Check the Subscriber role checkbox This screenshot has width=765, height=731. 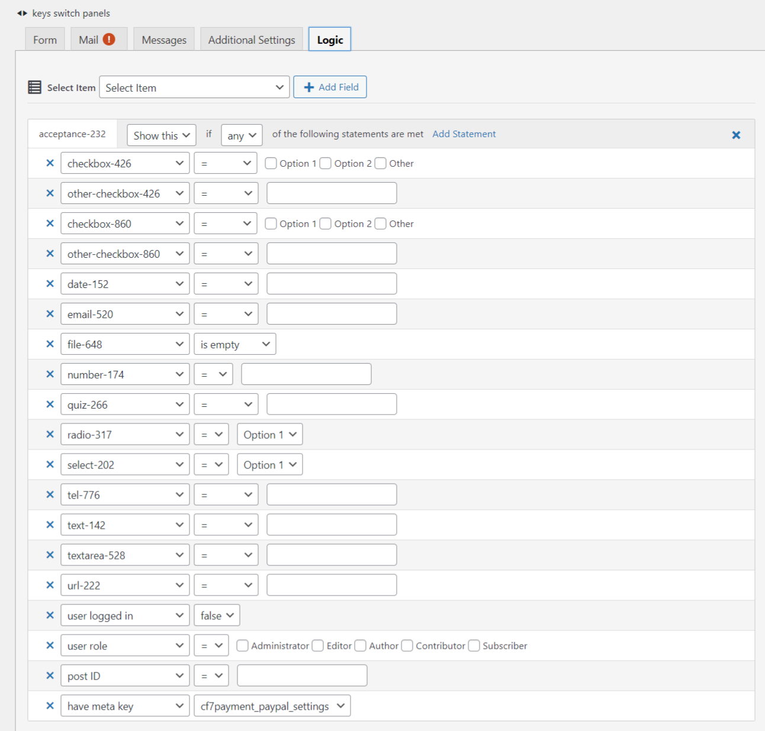point(474,646)
